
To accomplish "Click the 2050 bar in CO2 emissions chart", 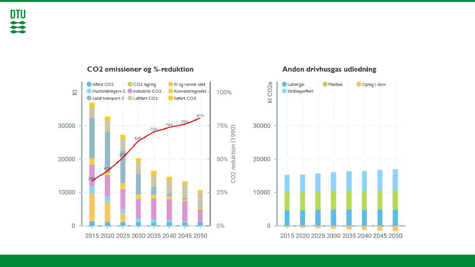I will [x=200, y=208].
